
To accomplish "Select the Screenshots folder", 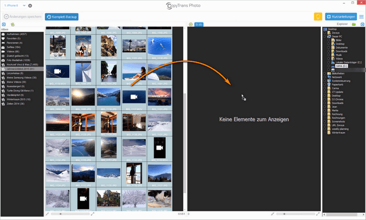I will (338, 121).
